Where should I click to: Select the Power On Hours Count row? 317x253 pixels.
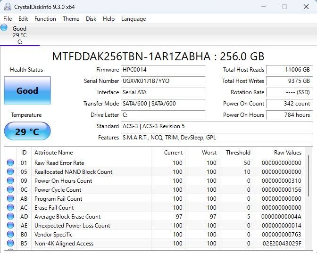(154, 180)
